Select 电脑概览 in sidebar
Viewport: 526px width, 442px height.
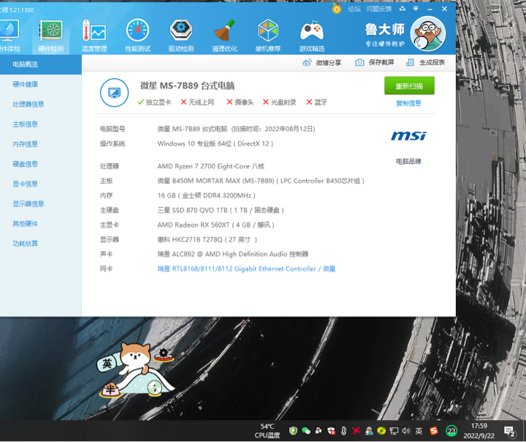click(41, 64)
